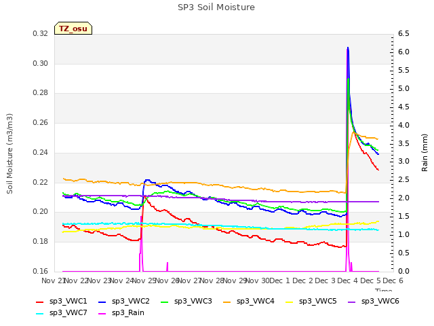Image resolution: width=434 pixels, height=326 pixels.
Task: Click the 0.32 left axis tick label
Action: click(x=41, y=34)
